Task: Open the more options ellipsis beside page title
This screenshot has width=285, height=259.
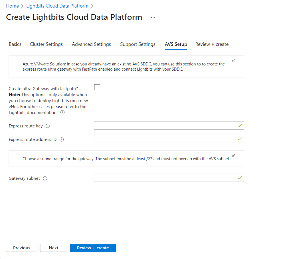Action: coord(153,17)
